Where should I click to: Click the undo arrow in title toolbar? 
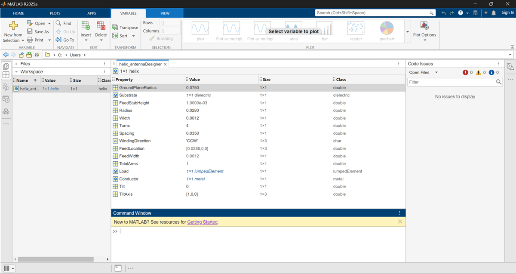(444, 13)
